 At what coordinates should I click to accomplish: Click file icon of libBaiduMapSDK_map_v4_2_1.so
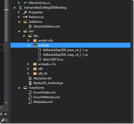click(40, 55)
